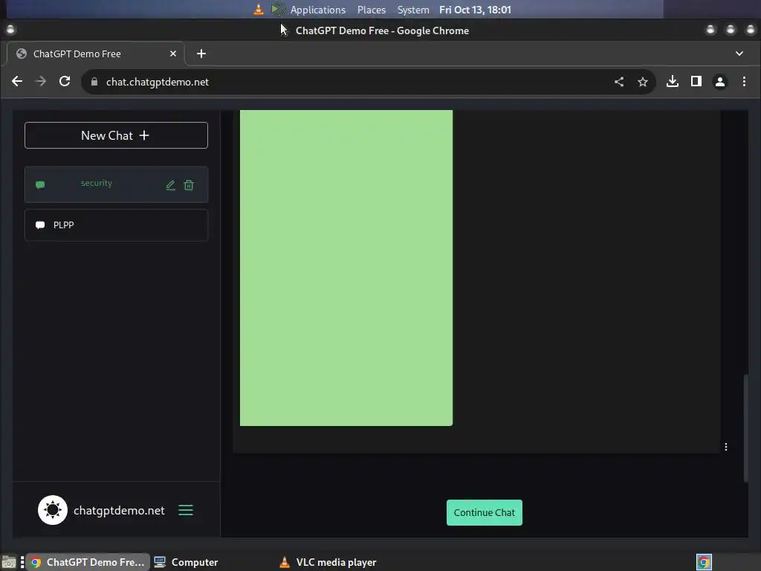Click the VLC cone icon in top panel
This screenshot has width=761, height=571.
259,9
